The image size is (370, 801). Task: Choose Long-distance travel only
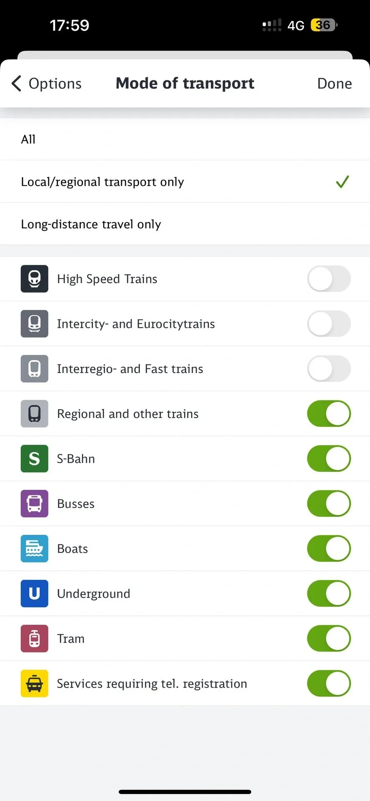pyautogui.click(x=185, y=224)
